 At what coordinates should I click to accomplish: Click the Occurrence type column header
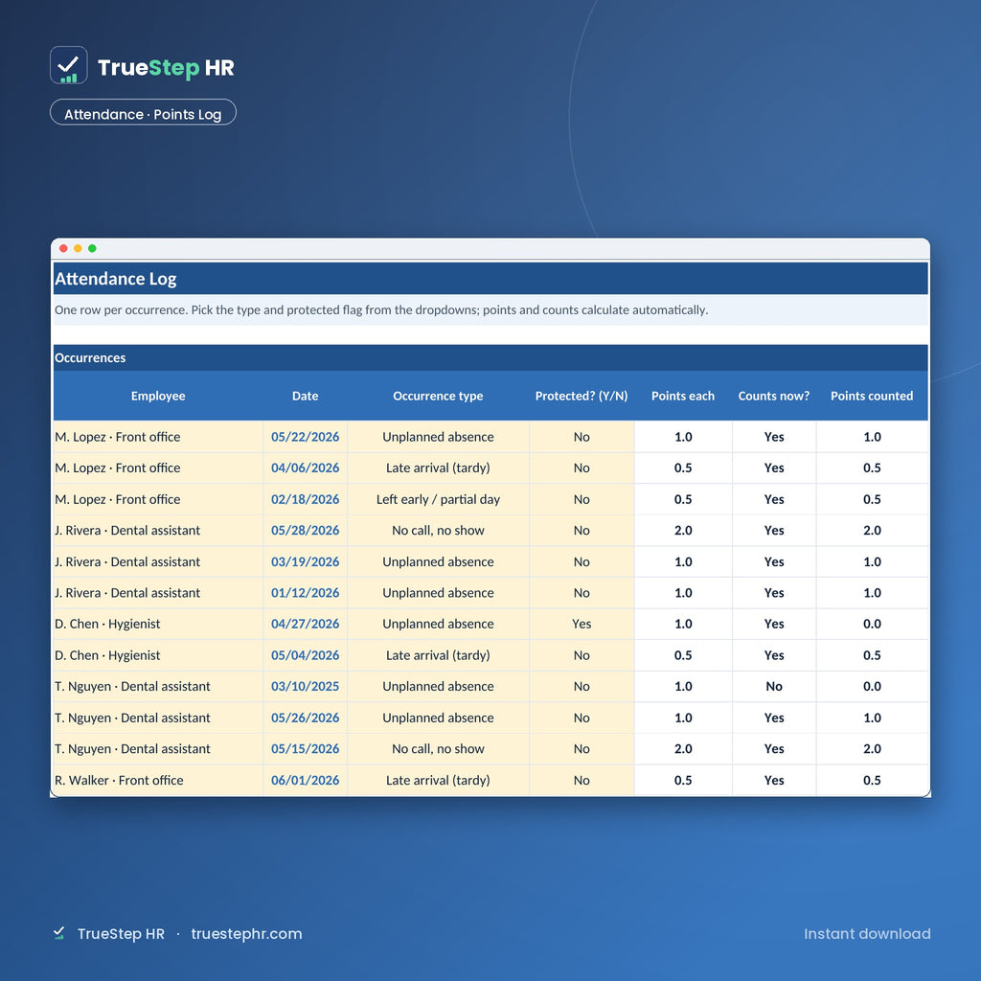(x=438, y=396)
